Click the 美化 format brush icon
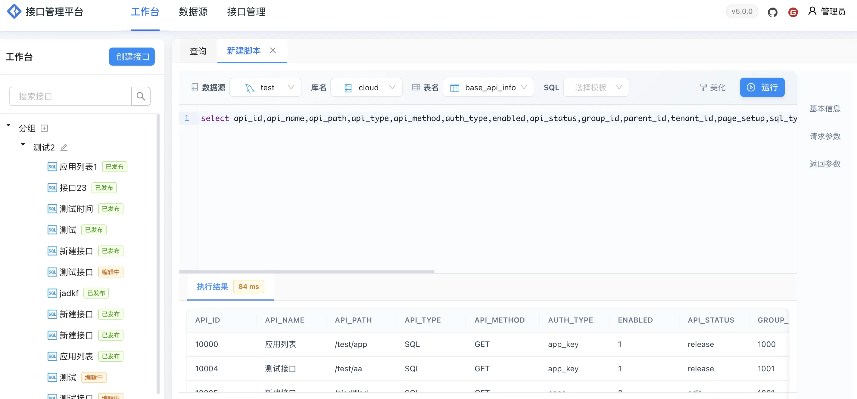The height and width of the screenshot is (399, 857). click(703, 88)
